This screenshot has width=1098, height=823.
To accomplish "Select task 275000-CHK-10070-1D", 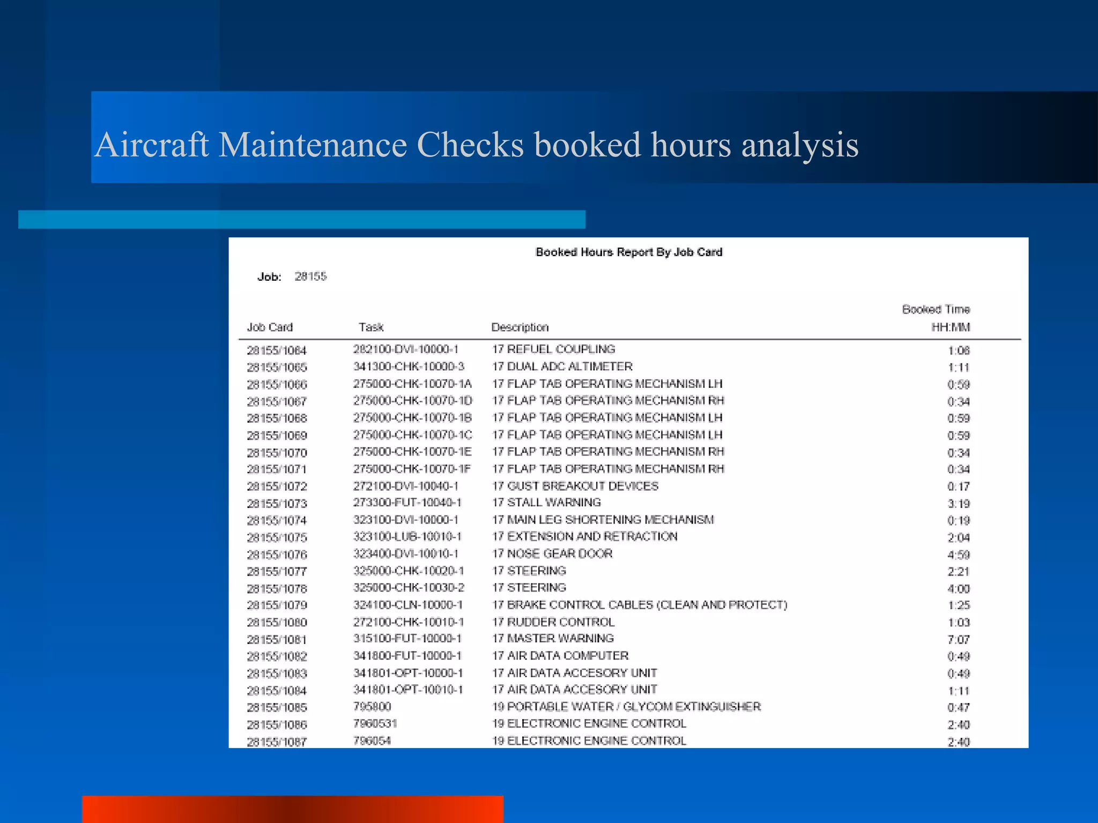I will [413, 401].
